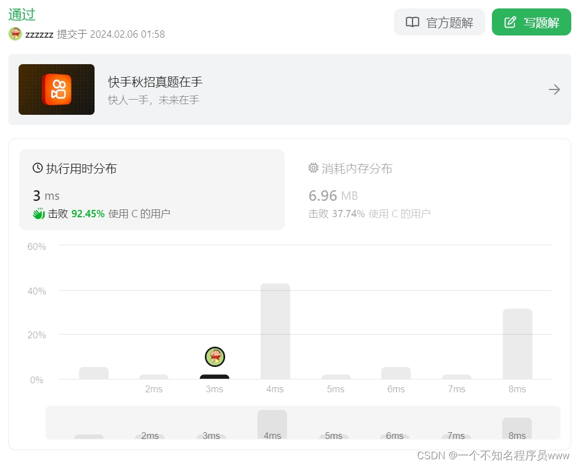Click the 7ms x-axis label in main chart
This screenshot has height=466, width=578.
(x=457, y=389)
